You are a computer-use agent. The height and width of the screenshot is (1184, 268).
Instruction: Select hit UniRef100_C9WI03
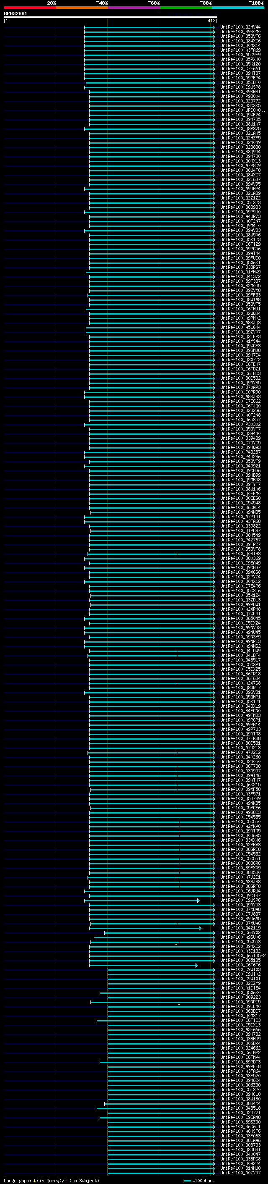point(240,970)
